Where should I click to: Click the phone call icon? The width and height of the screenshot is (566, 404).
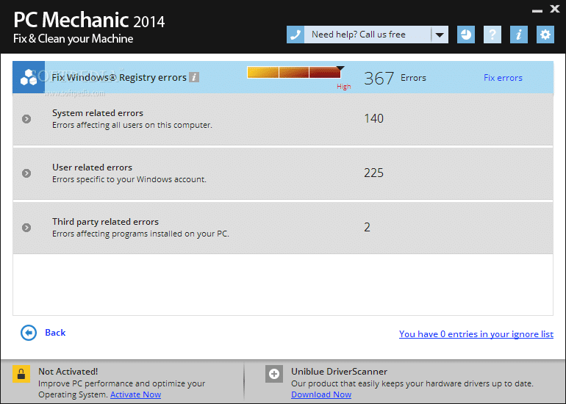click(x=295, y=35)
